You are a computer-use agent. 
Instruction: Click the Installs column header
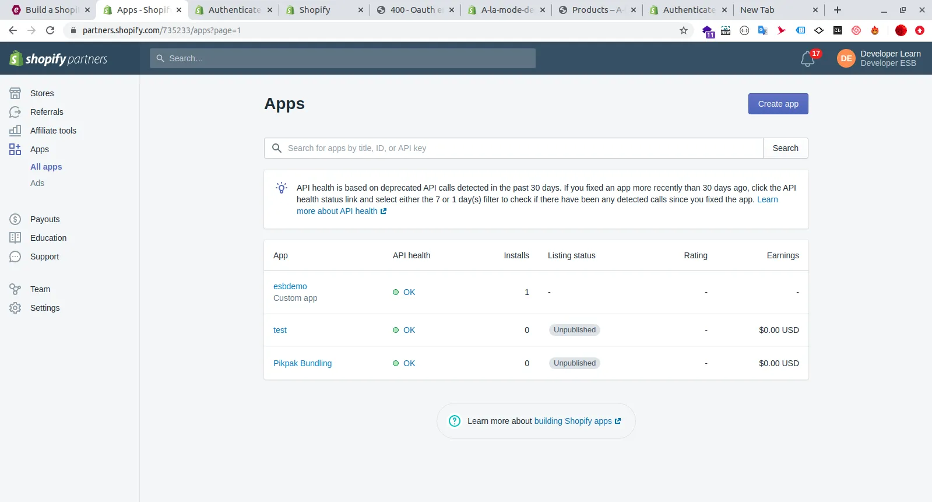[x=516, y=255]
